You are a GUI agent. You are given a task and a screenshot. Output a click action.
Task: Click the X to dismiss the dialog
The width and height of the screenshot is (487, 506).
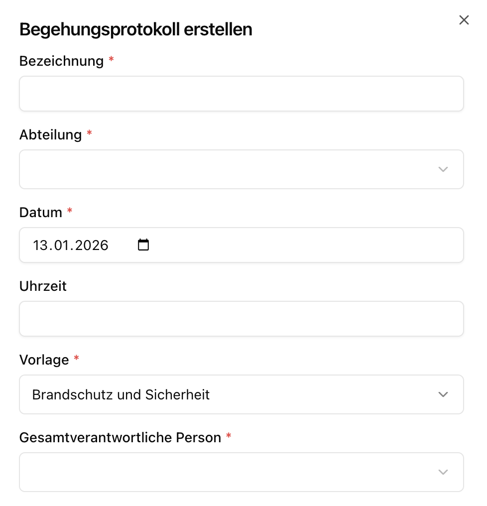(464, 20)
